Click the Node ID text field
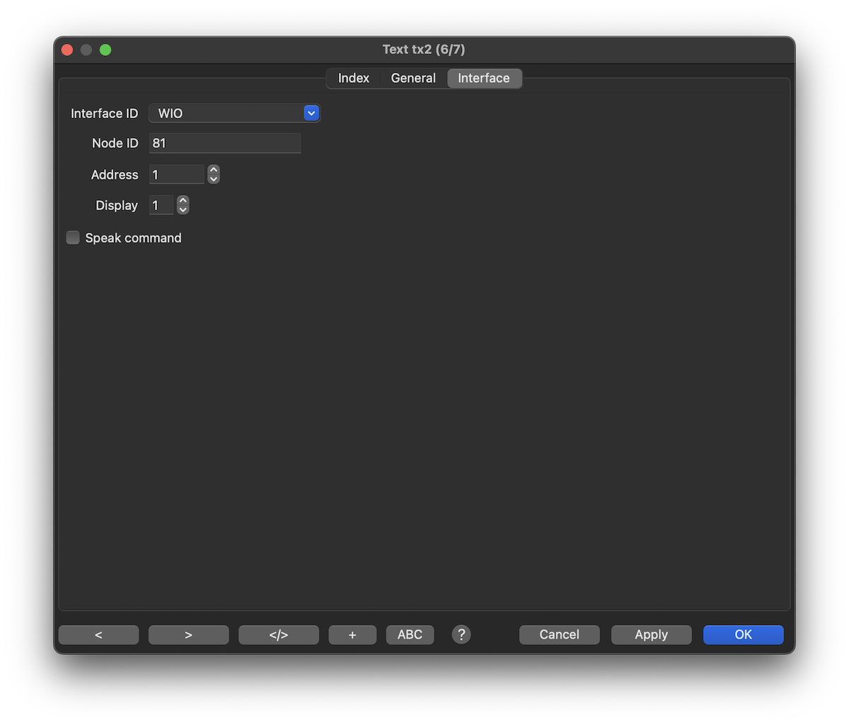Viewport: 849px width, 725px height. coord(225,144)
